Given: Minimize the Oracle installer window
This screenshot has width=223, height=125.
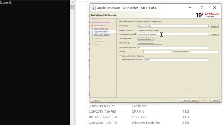Looking at the screenshot, I should coord(190,8).
